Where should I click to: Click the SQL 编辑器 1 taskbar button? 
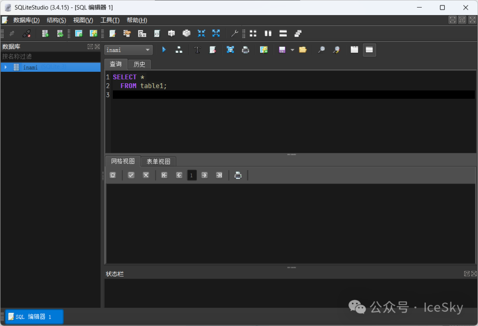click(34, 317)
